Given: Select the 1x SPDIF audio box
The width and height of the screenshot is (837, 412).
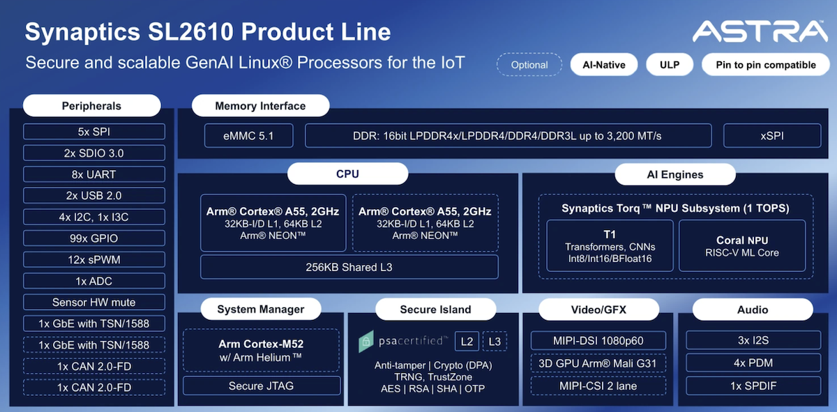Looking at the screenshot, I should pos(753,386).
